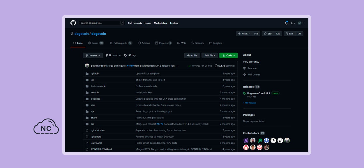This screenshot has width=364, height=168.
Task: Click the GitHub Octocat logo
Action: pos(73,23)
